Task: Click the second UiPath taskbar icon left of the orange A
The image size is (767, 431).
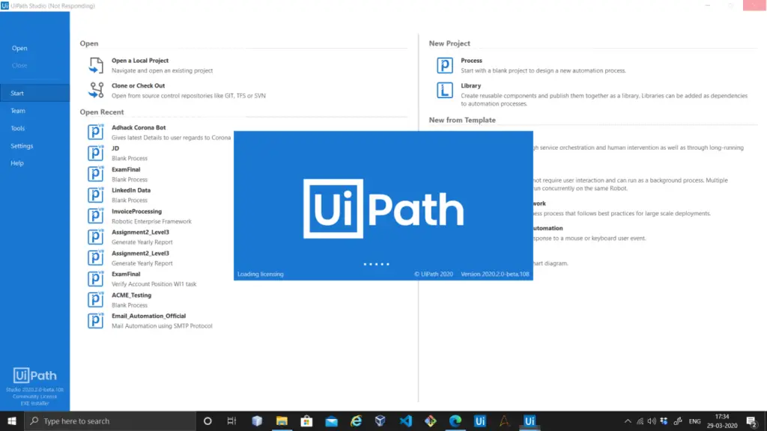Action: pyautogui.click(x=480, y=421)
